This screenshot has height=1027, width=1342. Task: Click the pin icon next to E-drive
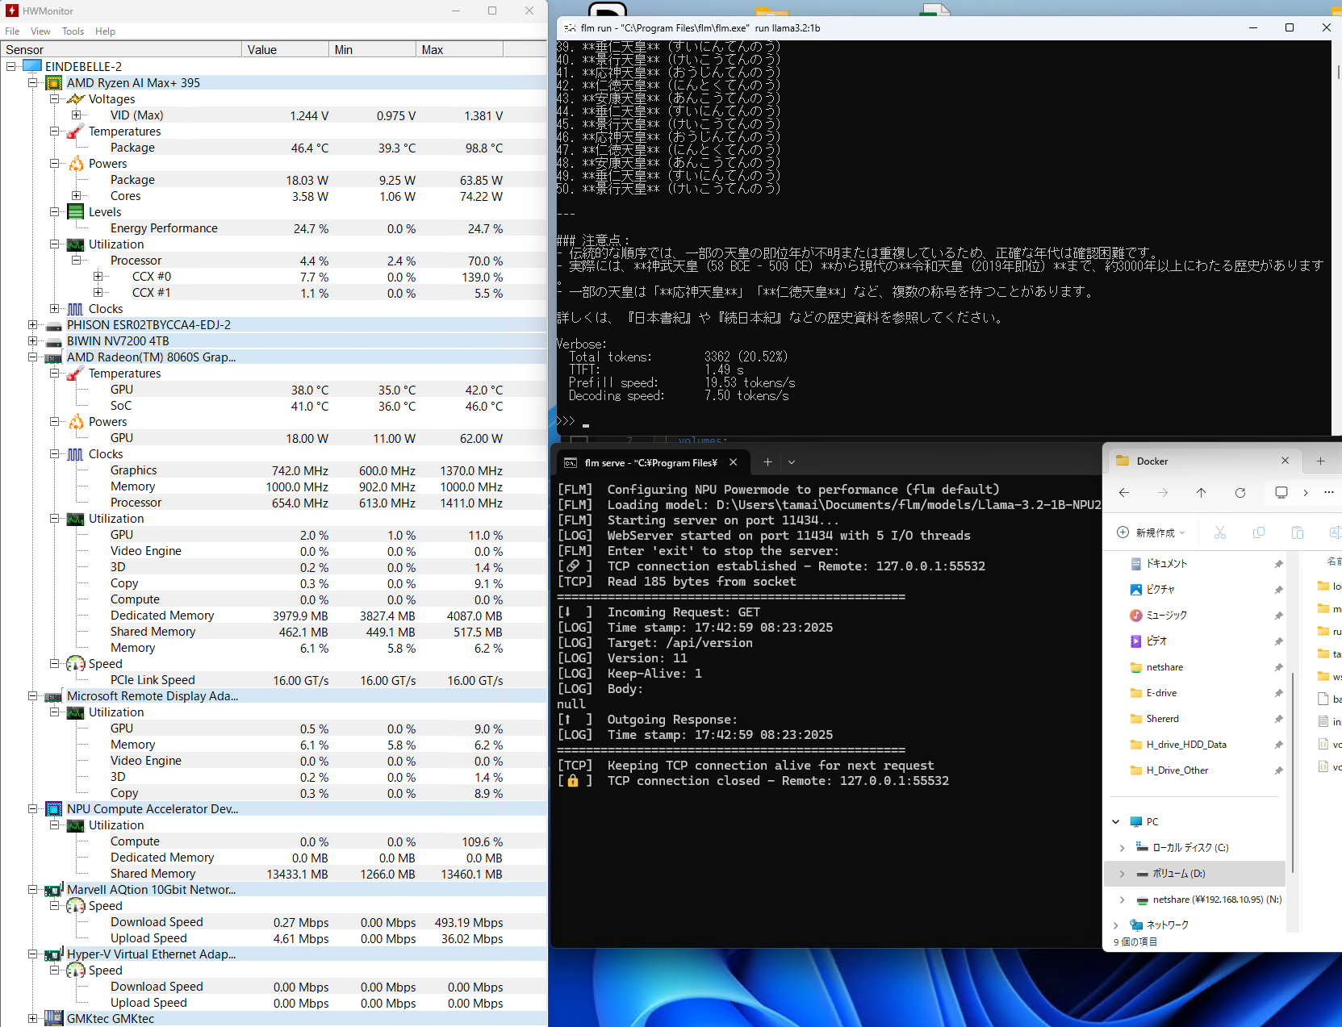click(1278, 693)
